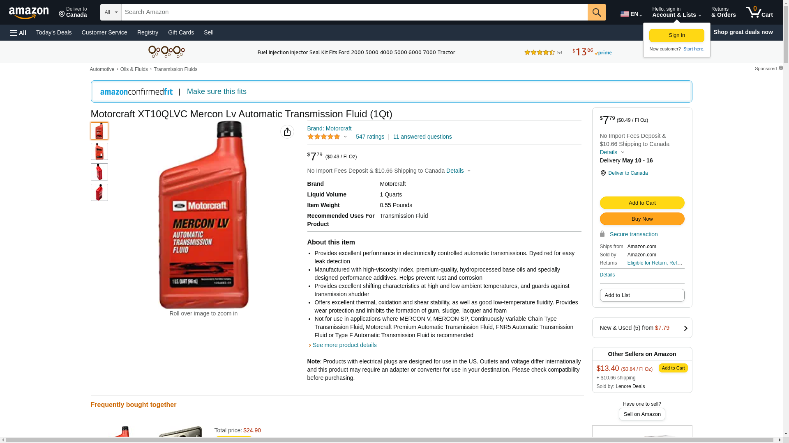
Task: Go to Gift Cards menu item
Action: point(181,32)
